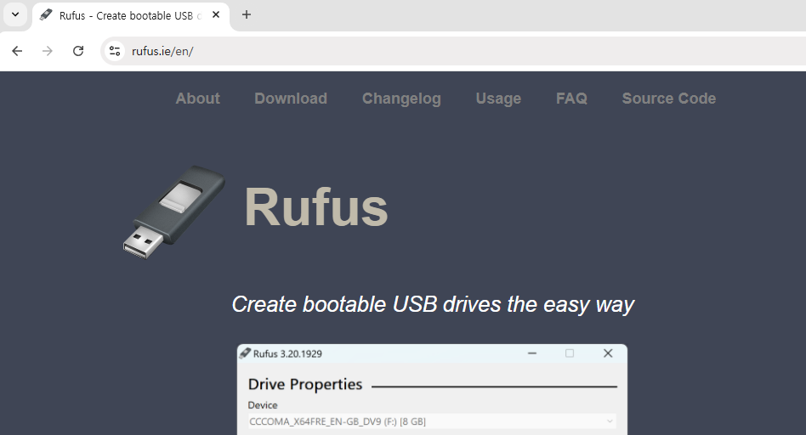Image resolution: width=806 pixels, height=435 pixels.
Task: Click the forward navigation arrow
Action: click(x=48, y=51)
